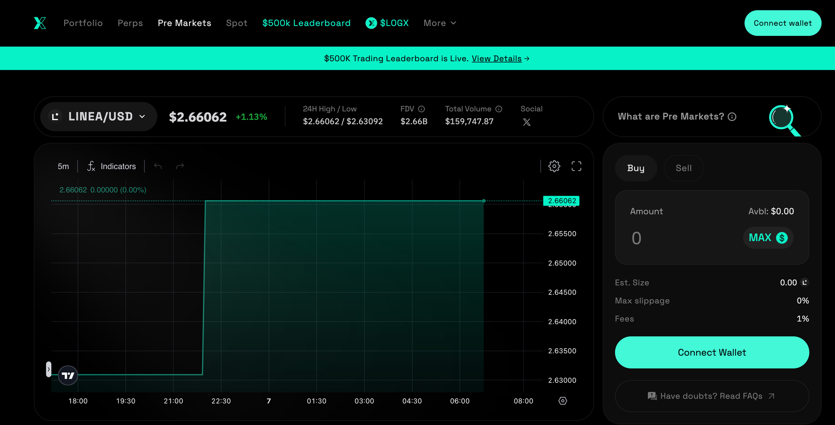Click the +1.13% price change
Image resolution: width=835 pixels, height=425 pixels.
pos(251,117)
